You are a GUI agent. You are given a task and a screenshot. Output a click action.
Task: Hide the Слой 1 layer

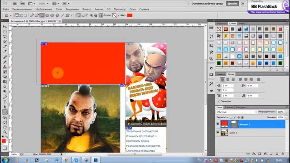pyautogui.click(x=217, y=133)
